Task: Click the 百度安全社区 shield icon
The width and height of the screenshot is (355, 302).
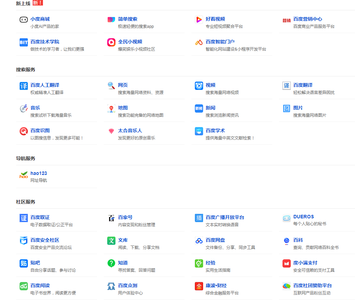Action: [24, 241]
